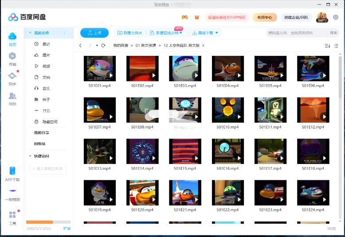
Task: Open 回收站 recycle bin
Action: 39,144
